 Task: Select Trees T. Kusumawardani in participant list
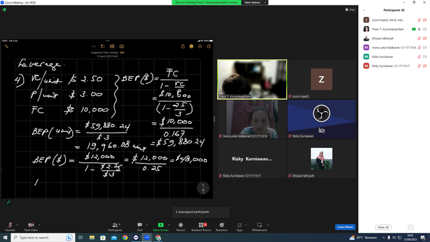[x=394, y=29]
